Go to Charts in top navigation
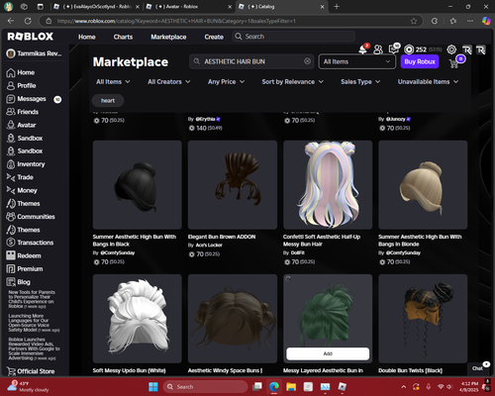The image size is (495, 396). [x=123, y=37]
